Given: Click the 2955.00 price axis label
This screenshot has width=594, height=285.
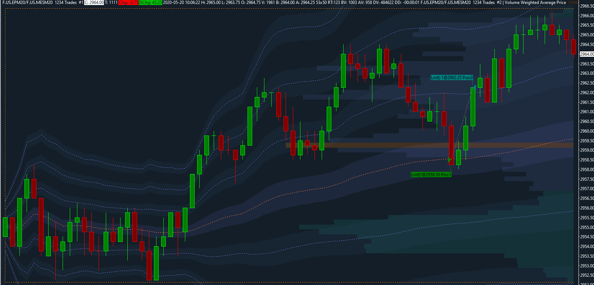Looking at the screenshot, I should click(587, 227).
